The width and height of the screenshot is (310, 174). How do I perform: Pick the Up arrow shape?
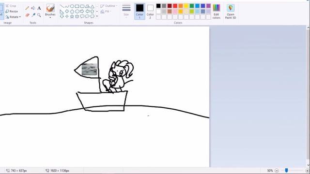coord(93,12)
